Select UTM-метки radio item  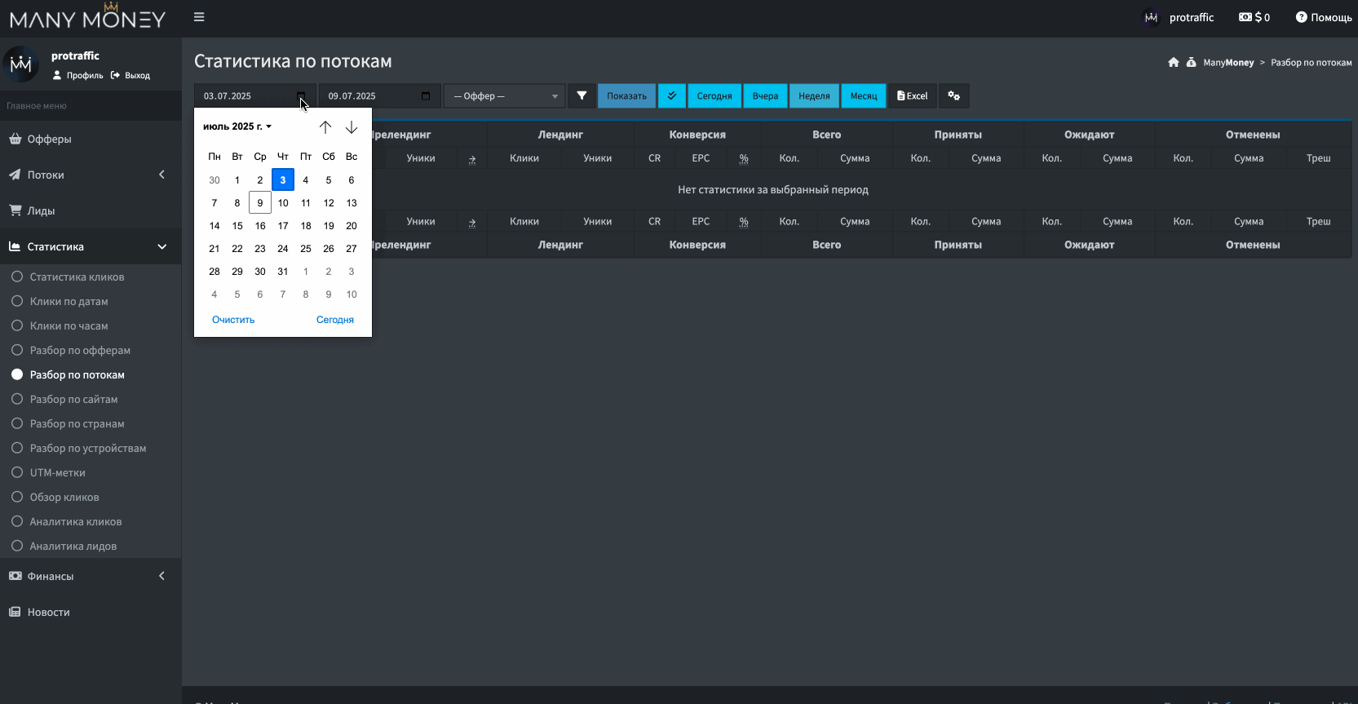click(x=91, y=472)
